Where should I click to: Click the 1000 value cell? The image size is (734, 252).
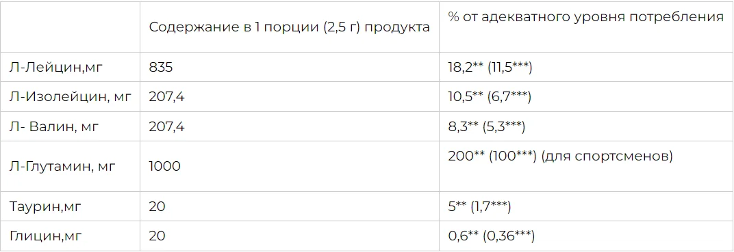165,166
